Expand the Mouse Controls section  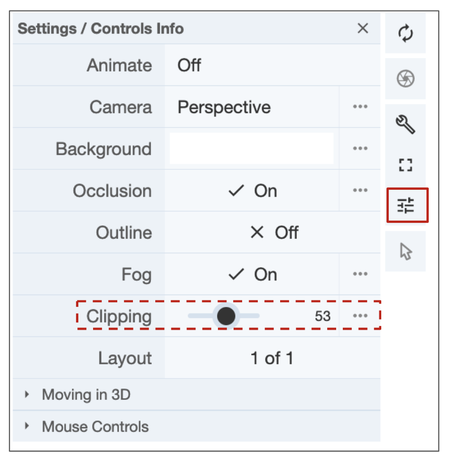coord(95,426)
